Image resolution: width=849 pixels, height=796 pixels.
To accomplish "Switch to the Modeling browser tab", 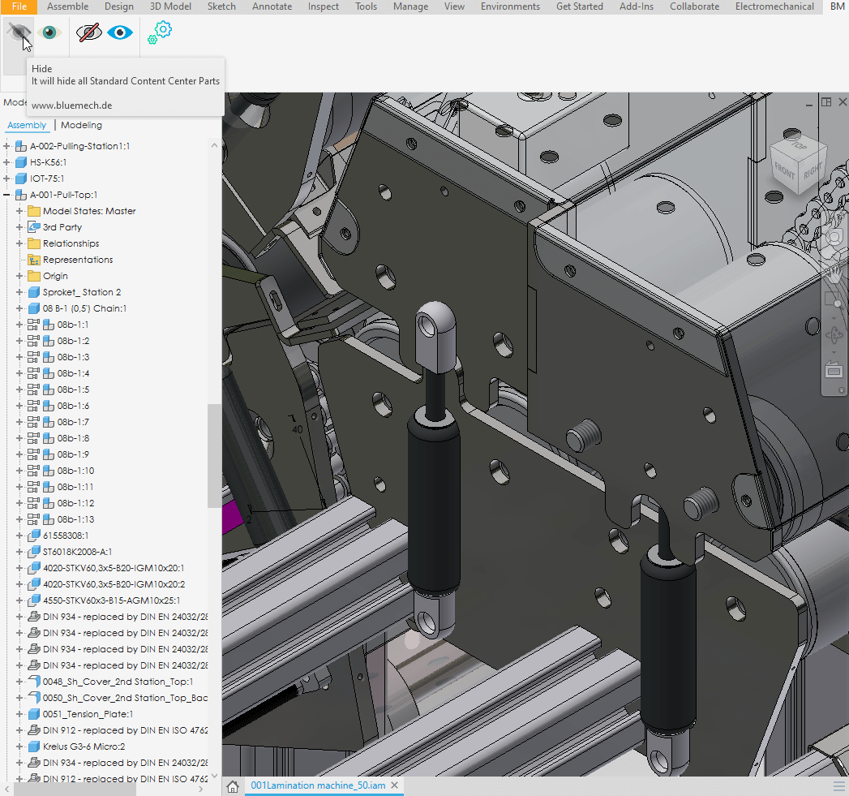I will 81,125.
